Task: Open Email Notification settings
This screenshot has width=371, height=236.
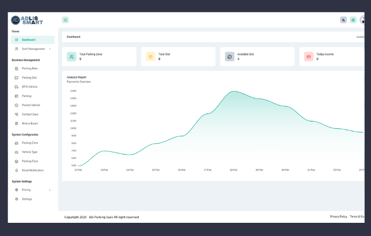Action: 32,170
